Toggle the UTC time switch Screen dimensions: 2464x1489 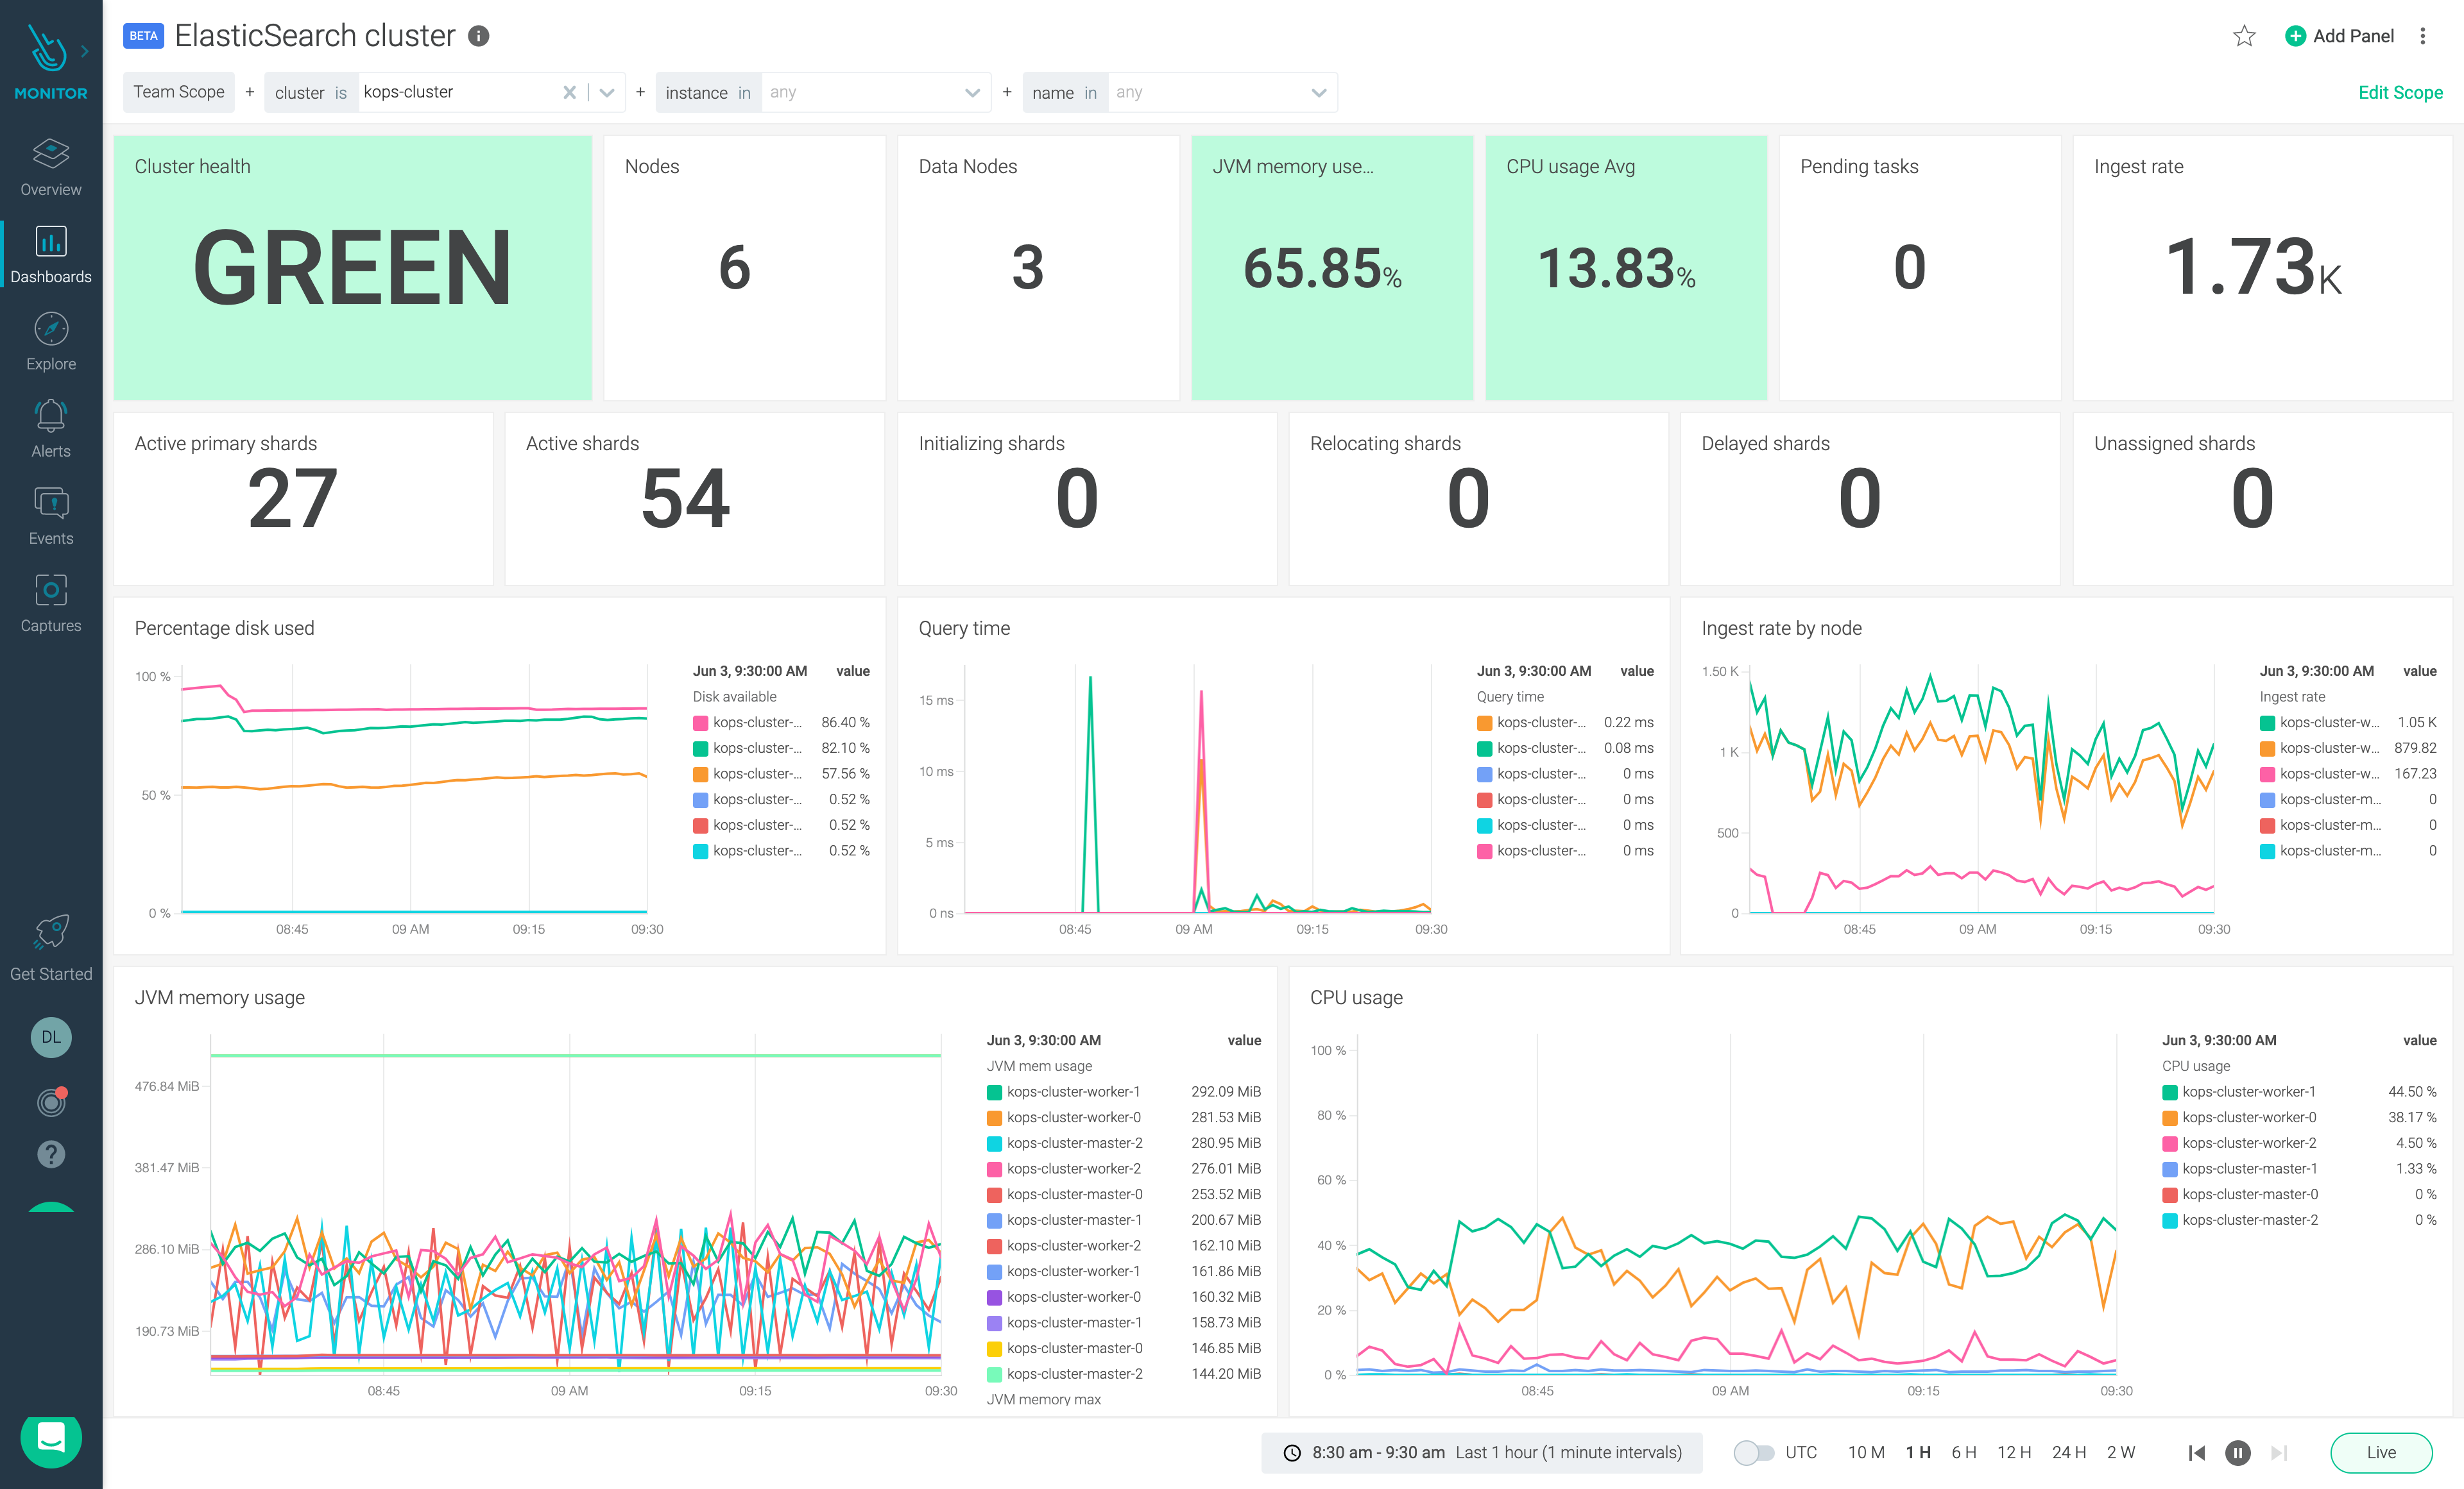[1752, 1452]
